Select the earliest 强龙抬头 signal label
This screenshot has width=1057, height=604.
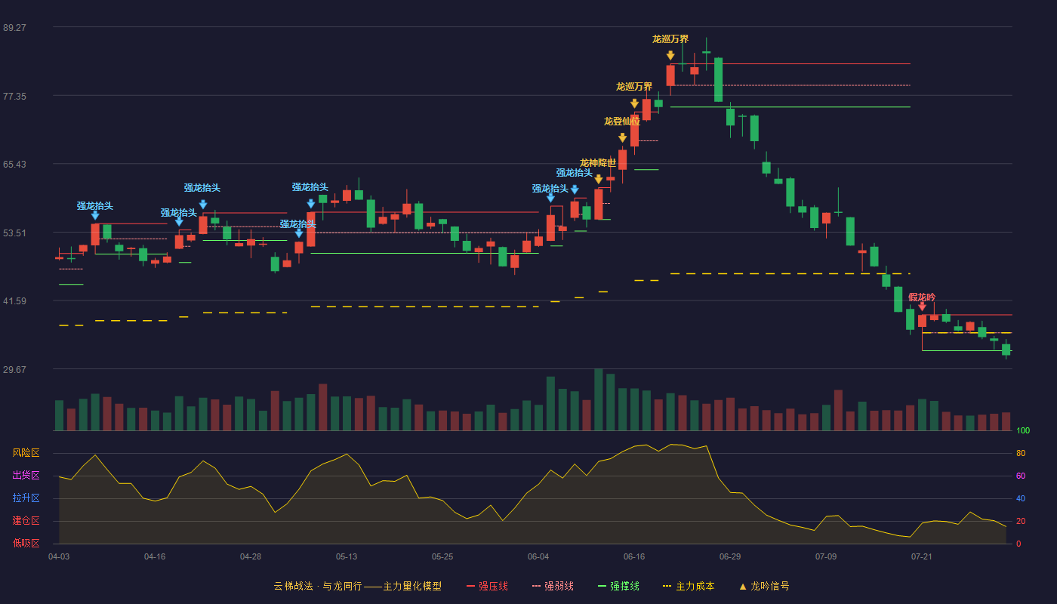(95, 205)
